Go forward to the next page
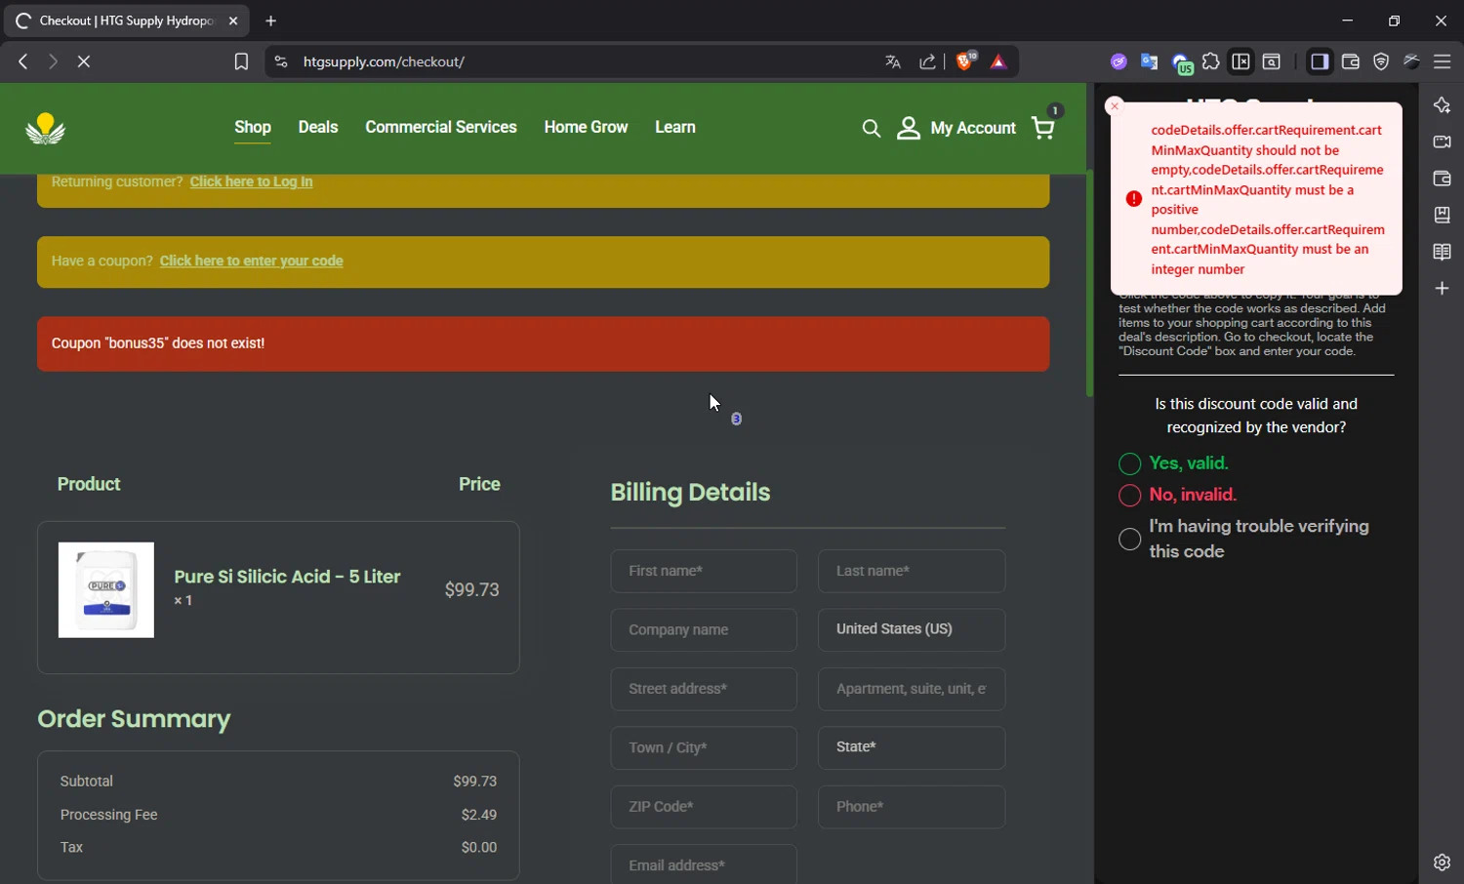The height and width of the screenshot is (884, 1464). (x=53, y=61)
